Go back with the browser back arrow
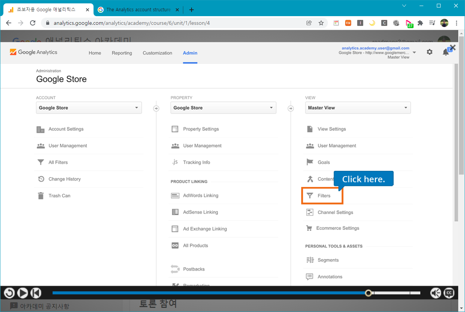Screen dimensions: 465x312 click(x=9, y=23)
